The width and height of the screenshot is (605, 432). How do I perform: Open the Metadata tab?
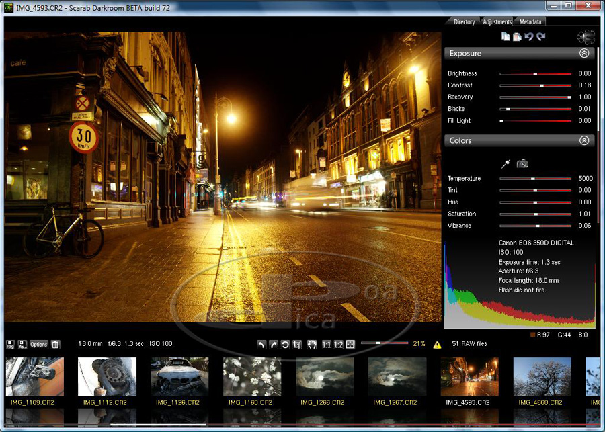(530, 22)
